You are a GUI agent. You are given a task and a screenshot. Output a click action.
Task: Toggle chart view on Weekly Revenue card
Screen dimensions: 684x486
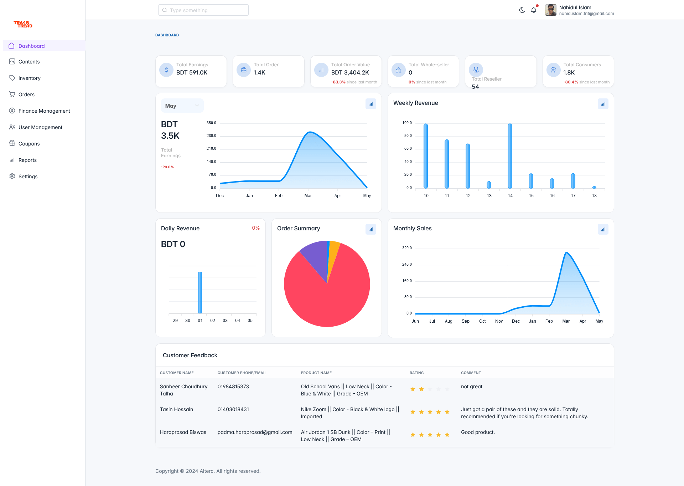(x=603, y=104)
